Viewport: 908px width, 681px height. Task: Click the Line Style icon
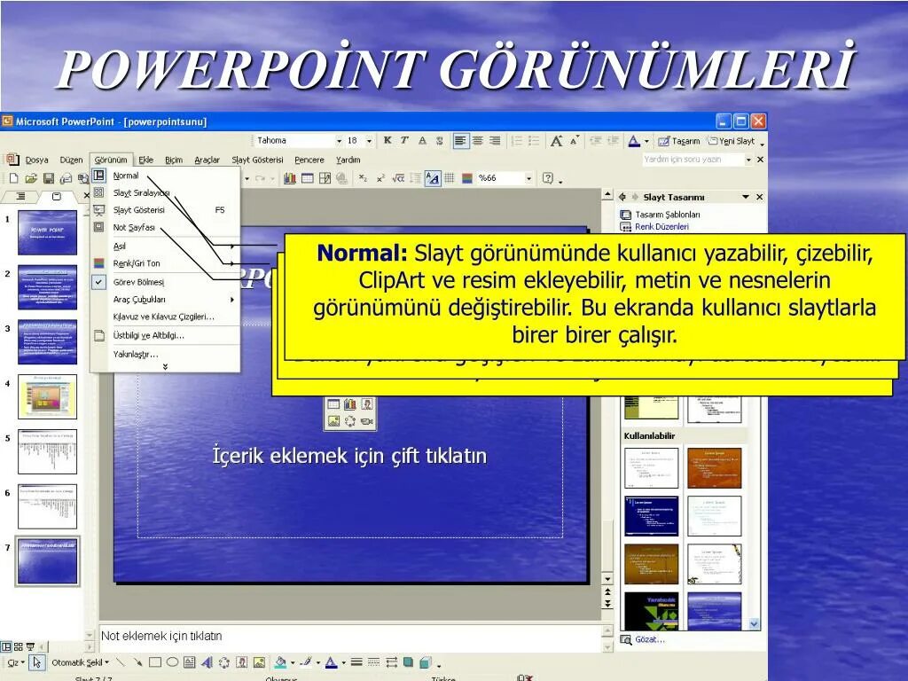356,661
